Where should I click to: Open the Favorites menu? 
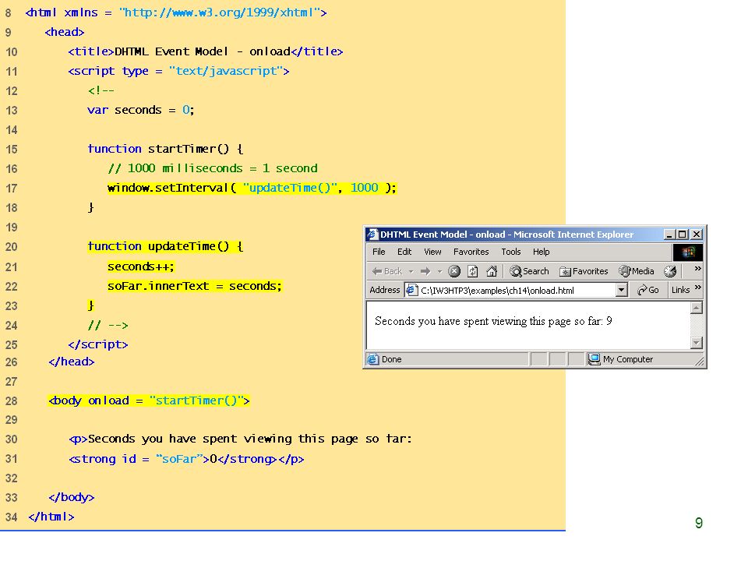(x=471, y=252)
